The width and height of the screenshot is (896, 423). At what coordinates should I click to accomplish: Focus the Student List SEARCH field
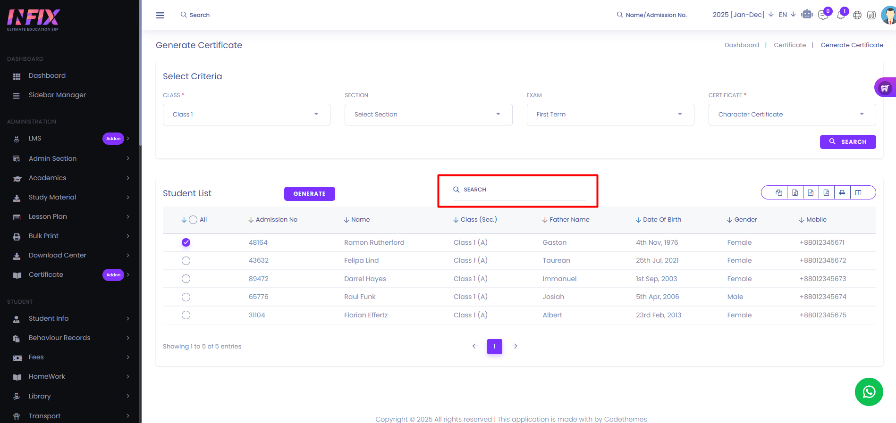point(519,190)
